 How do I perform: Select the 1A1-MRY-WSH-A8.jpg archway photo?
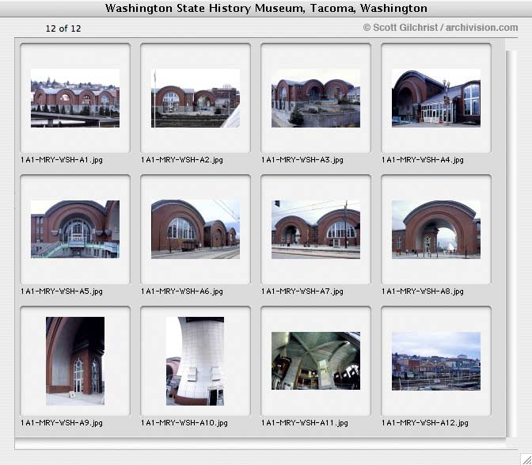[436, 230]
